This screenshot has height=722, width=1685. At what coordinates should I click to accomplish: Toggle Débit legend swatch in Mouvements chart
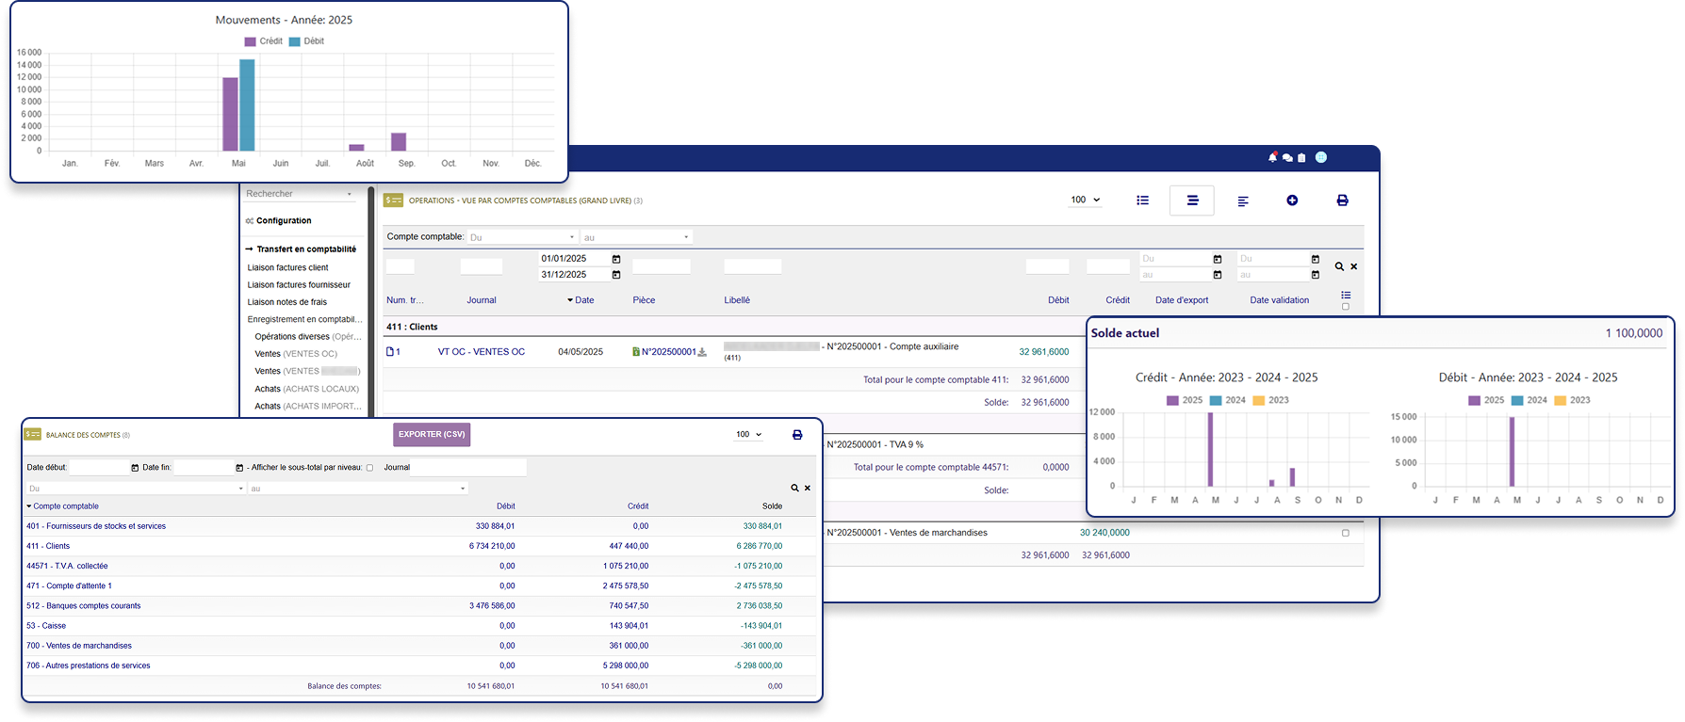click(x=294, y=41)
